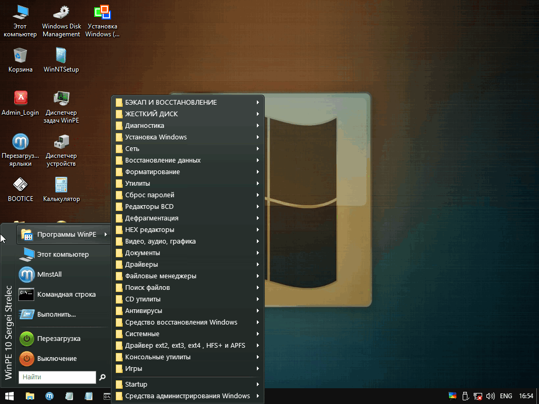Expand the Сеть submenu arrow
This screenshot has width=539, height=404.
click(258, 149)
